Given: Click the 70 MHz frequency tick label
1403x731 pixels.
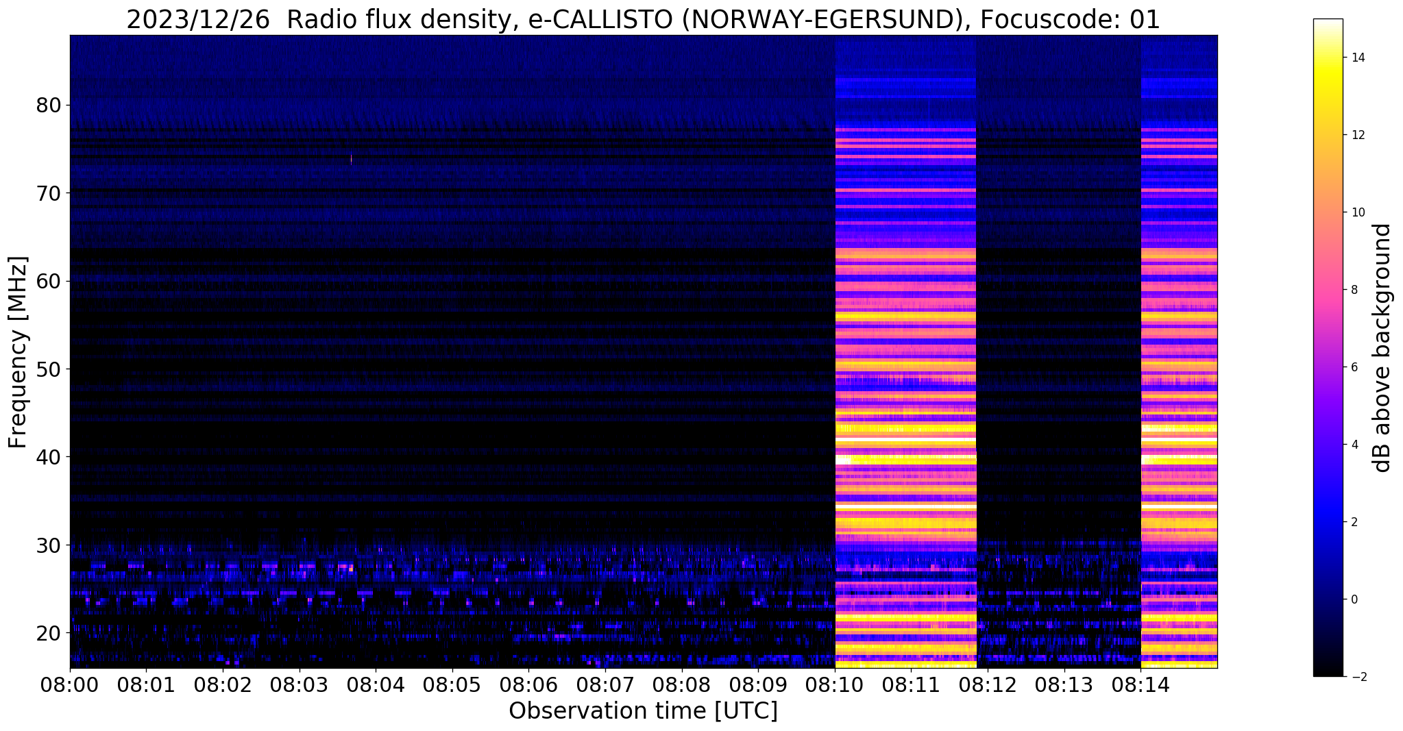Looking at the screenshot, I should click(x=49, y=193).
